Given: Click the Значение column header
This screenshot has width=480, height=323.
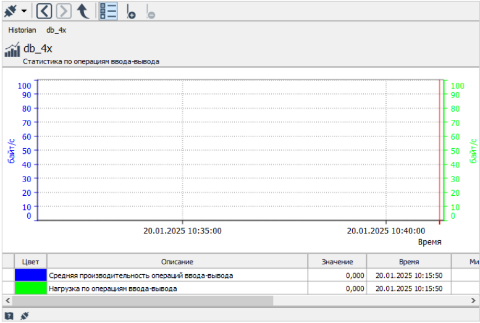Looking at the screenshot, I should tap(337, 262).
